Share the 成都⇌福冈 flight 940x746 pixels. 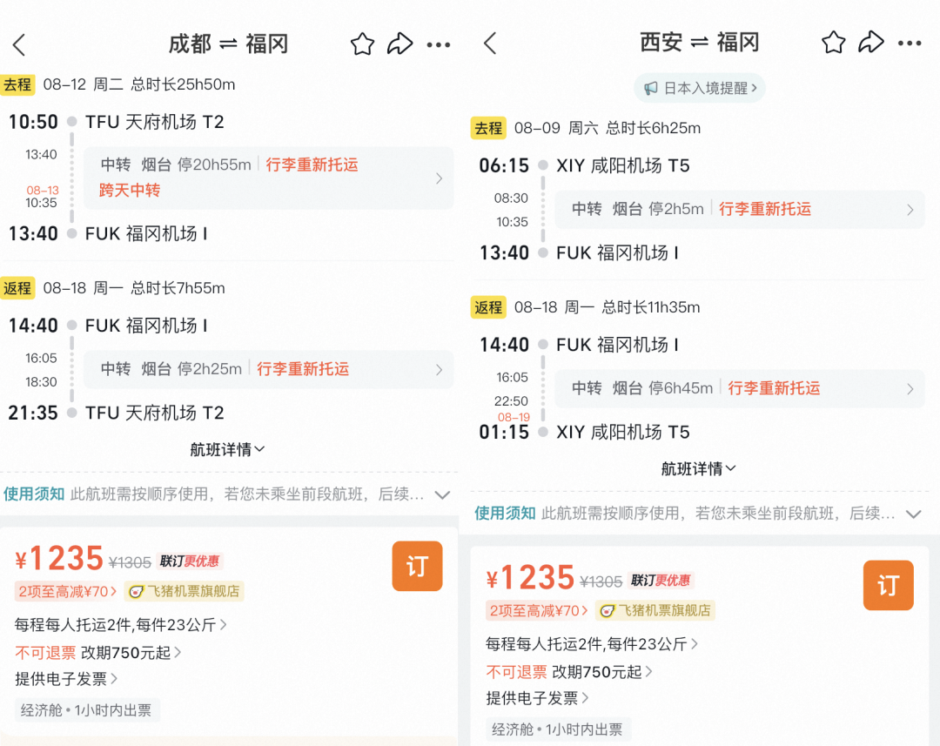point(399,44)
